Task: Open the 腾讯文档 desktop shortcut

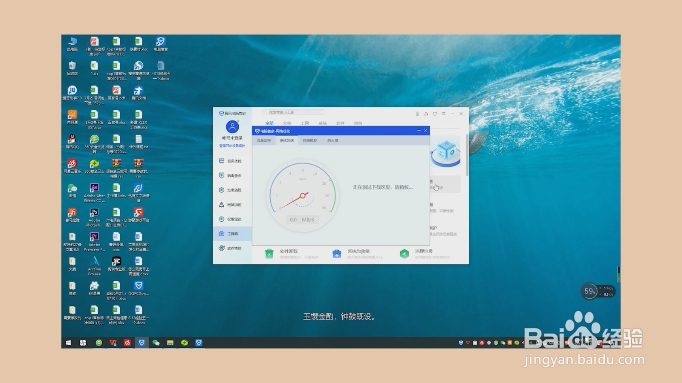Action: click(x=139, y=93)
